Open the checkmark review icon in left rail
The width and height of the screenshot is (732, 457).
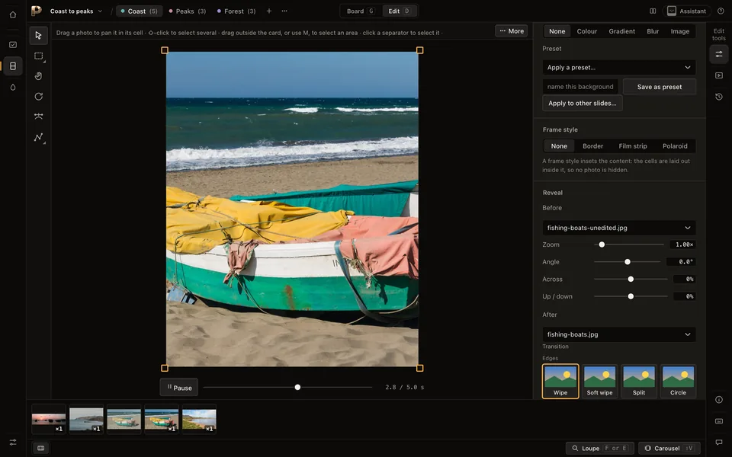[13, 45]
